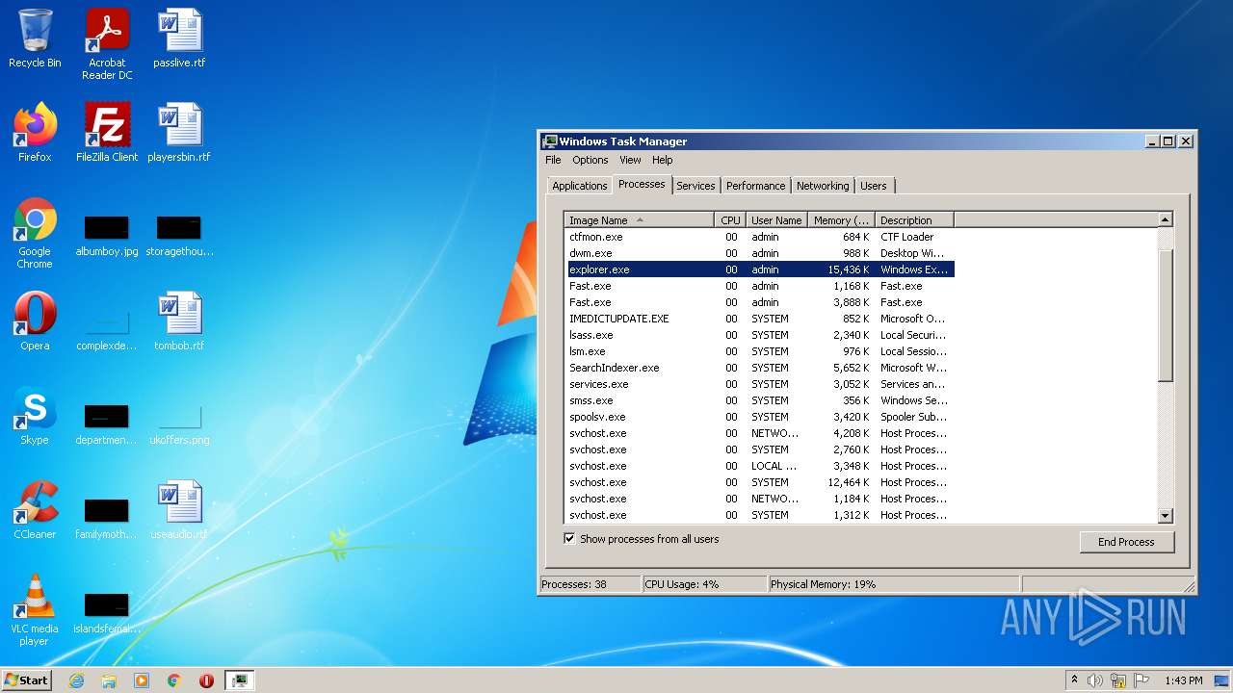1233x693 pixels.
Task: Select the Skype desktop shortcut
Action: point(35,417)
